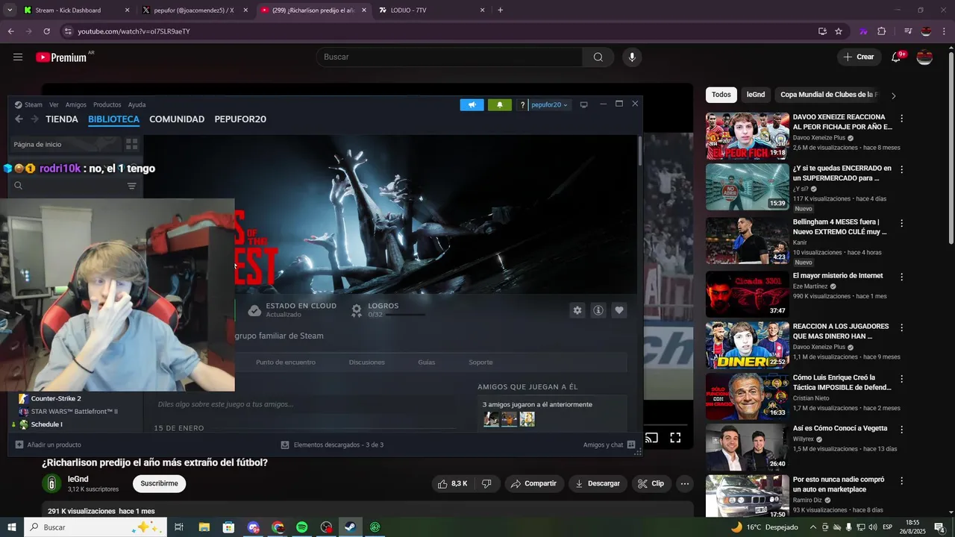Open Amigos y chat in Steam
955x537 pixels.
pos(609,445)
